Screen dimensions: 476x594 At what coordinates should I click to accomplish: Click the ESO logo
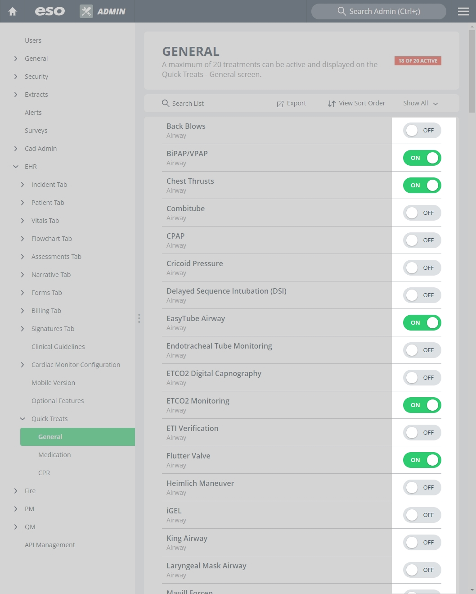click(50, 11)
